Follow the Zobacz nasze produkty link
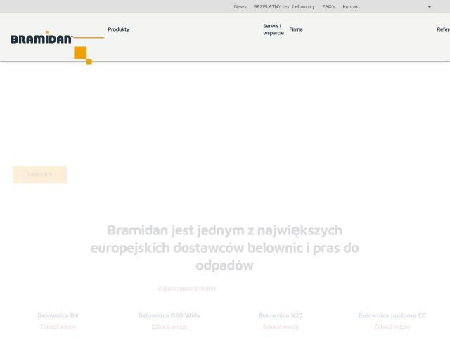Viewport: 450px width, 337px height. click(187, 289)
